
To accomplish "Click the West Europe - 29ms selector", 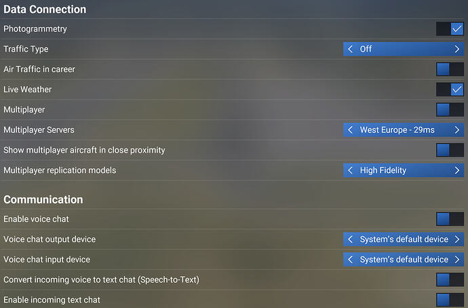I will (x=404, y=130).
